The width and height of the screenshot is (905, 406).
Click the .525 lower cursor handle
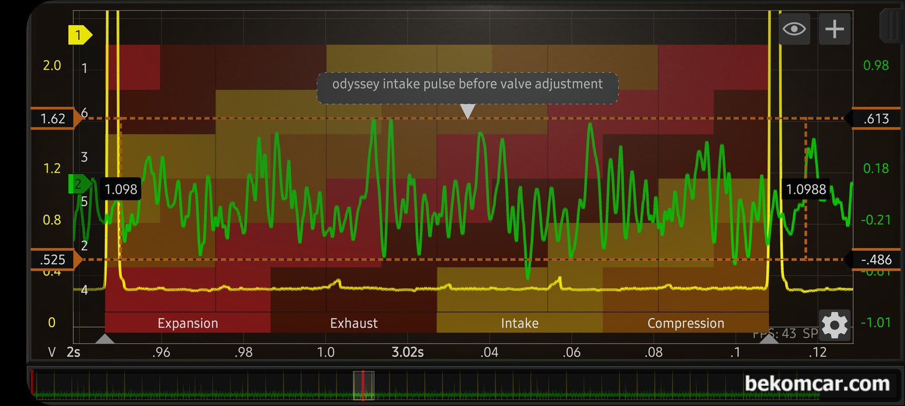click(x=56, y=260)
